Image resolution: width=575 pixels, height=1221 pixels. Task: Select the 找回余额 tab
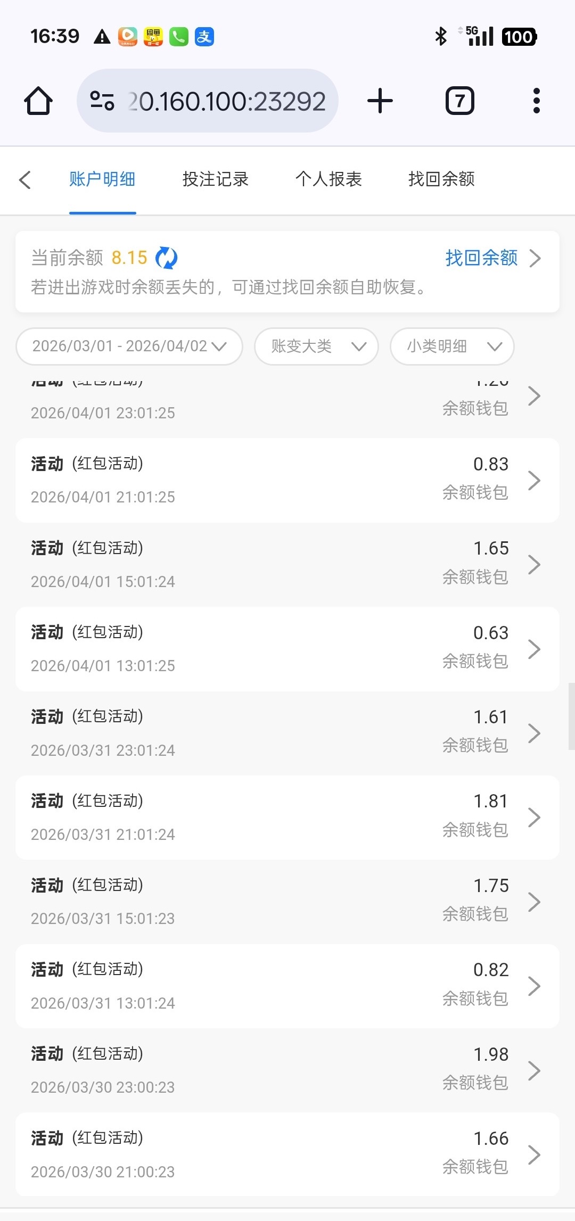[441, 179]
